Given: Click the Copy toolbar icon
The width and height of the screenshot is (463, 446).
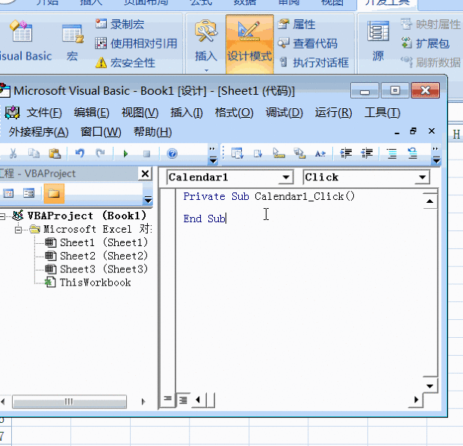Looking at the screenshot, I should [x=34, y=154].
